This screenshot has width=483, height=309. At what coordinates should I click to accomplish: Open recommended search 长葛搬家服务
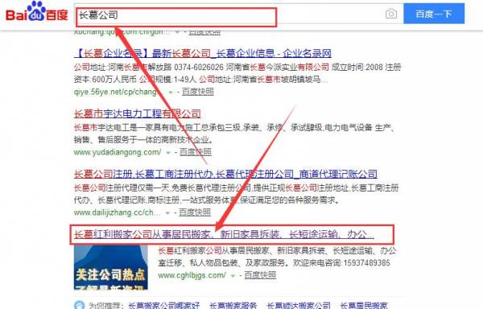pos(233,306)
